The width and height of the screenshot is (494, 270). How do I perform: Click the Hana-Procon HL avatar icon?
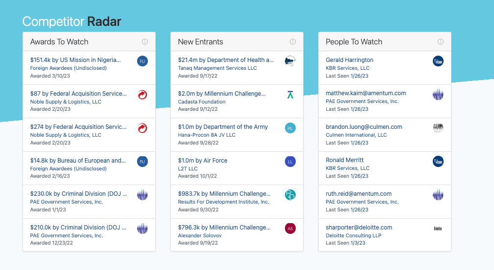click(x=290, y=128)
